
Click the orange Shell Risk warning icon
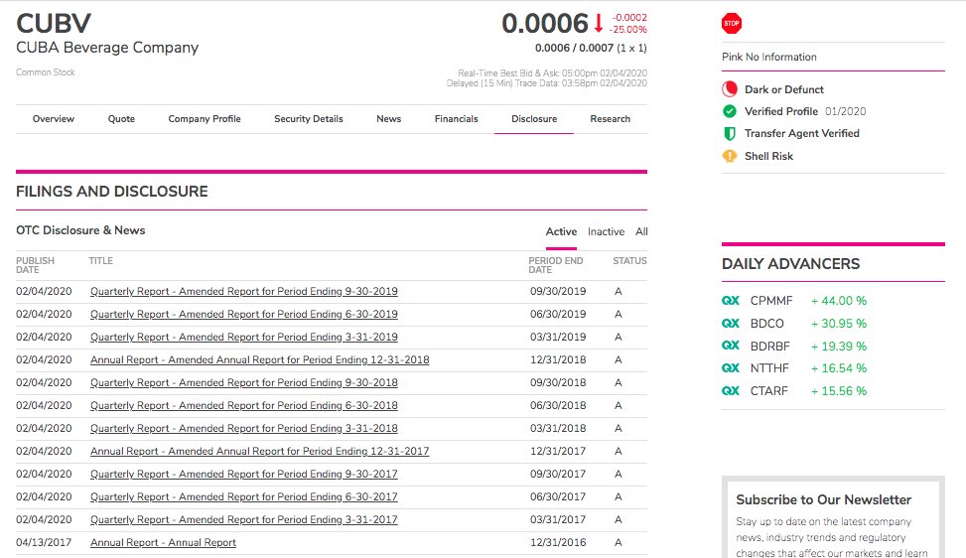pyautogui.click(x=730, y=156)
